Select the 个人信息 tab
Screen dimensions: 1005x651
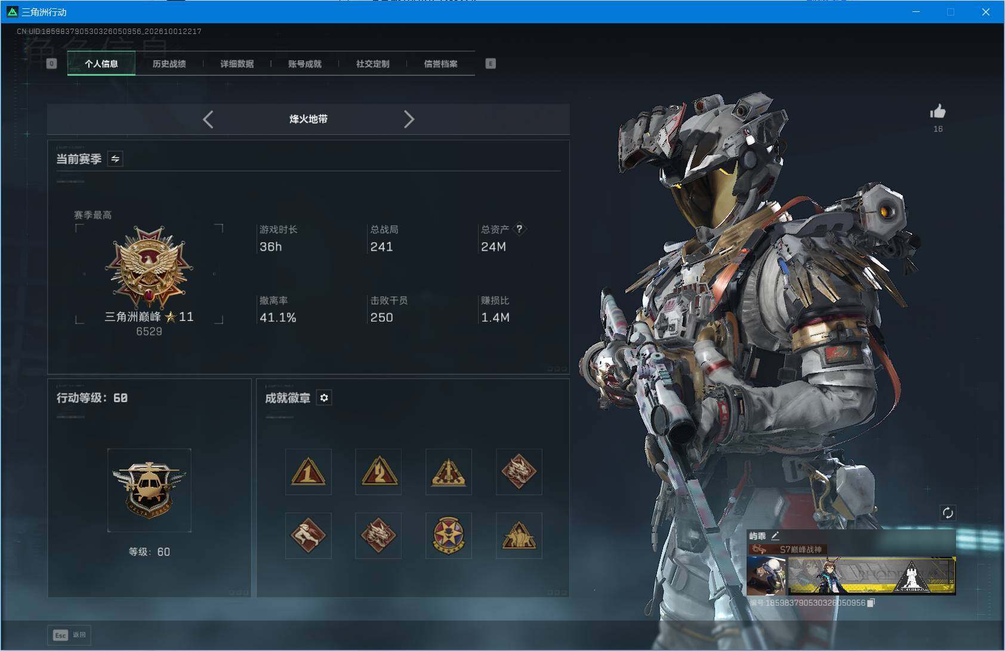(x=101, y=64)
